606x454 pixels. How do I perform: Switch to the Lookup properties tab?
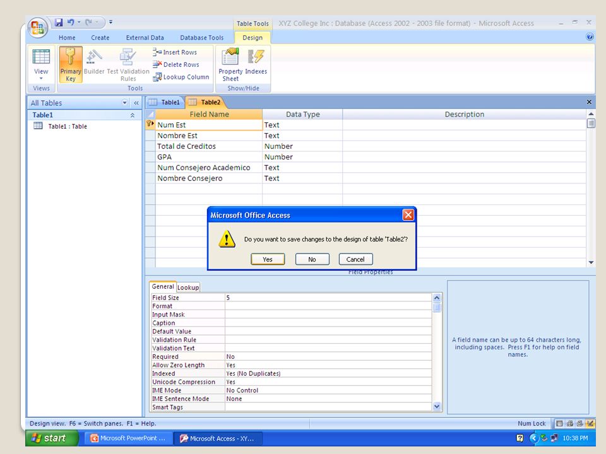coord(188,288)
